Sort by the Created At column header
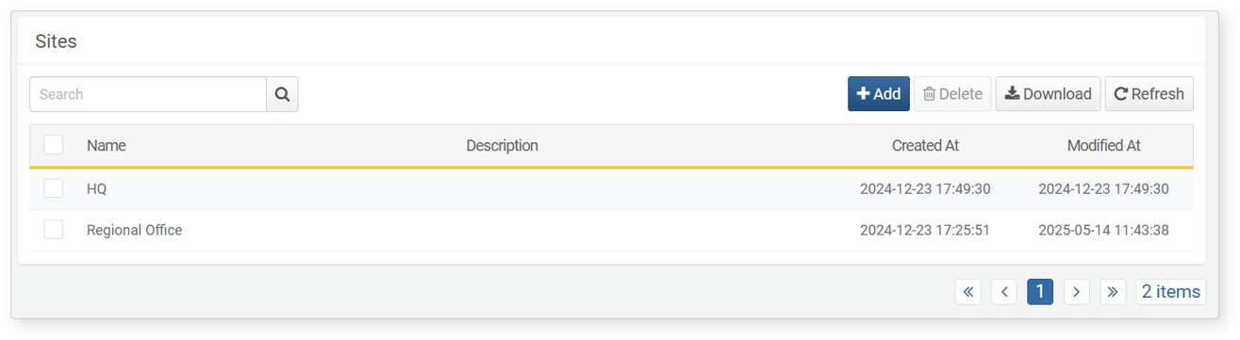 coord(925,146)
